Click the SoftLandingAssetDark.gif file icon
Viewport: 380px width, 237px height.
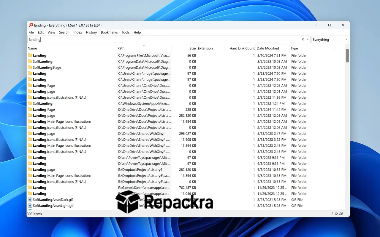[30, 200]
